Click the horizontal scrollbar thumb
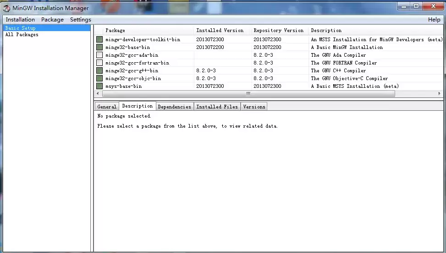This screenshot has height=253, width=446. point(248,93)
